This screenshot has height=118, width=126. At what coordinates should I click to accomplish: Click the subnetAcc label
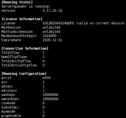point(10,107)
